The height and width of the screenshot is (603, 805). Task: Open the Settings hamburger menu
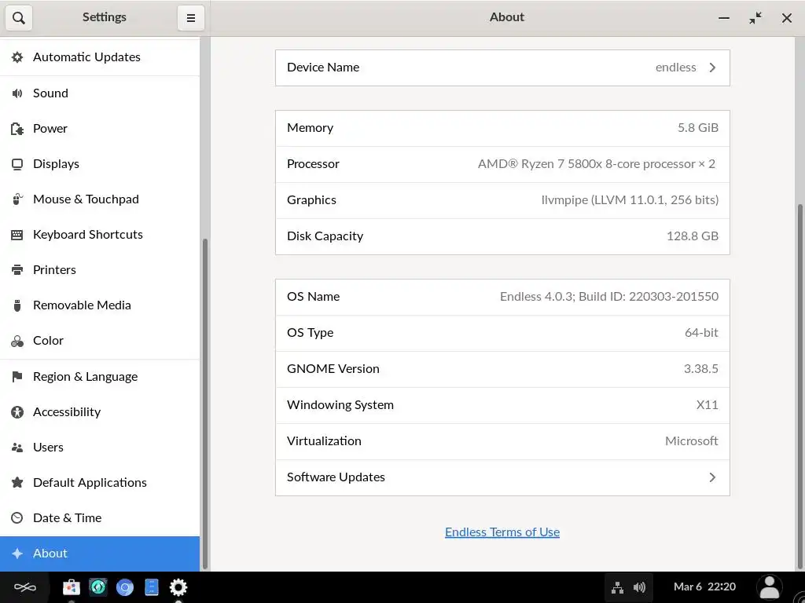[190, 18]
